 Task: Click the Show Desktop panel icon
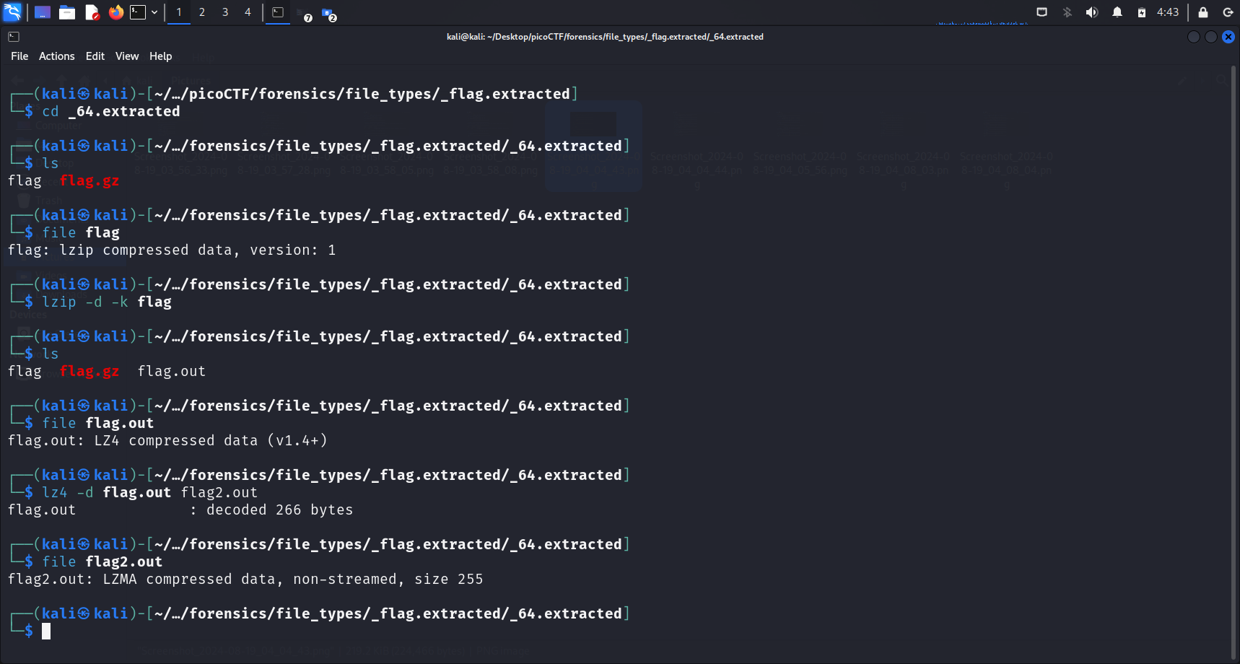click(43, 12)
